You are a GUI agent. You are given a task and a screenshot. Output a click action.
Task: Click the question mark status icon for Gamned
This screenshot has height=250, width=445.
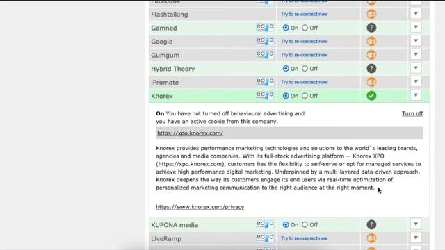pyautogui.click(x=371, y=28)
